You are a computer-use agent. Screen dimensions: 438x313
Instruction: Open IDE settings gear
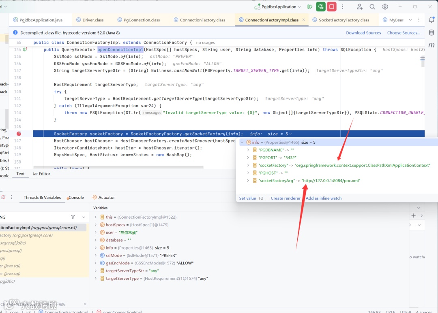click(385, 7)
